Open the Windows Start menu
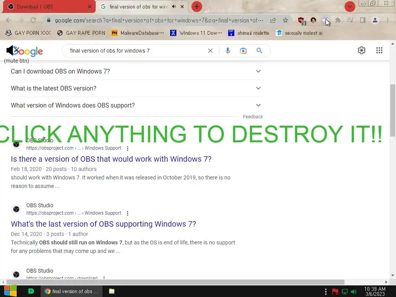The image size is (396, 297). [x=10, y=291]
